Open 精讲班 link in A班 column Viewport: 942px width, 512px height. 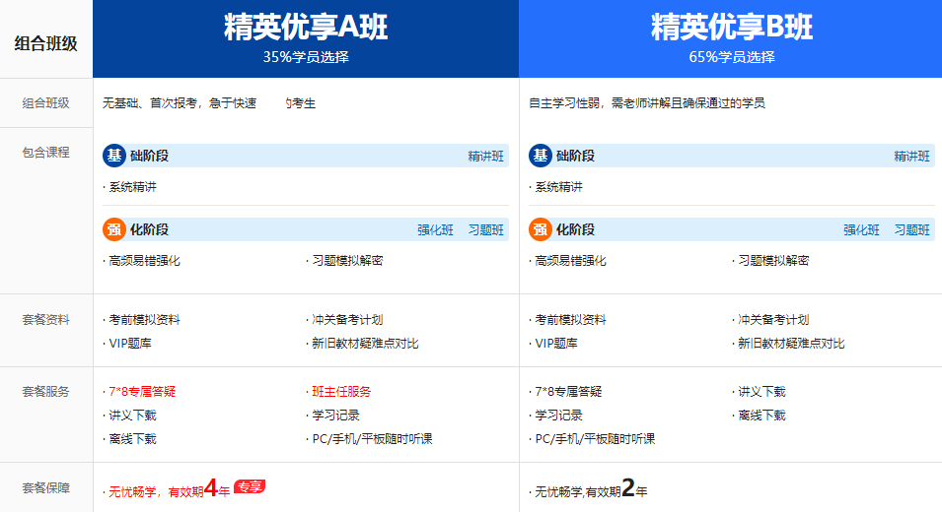(485, 156)
